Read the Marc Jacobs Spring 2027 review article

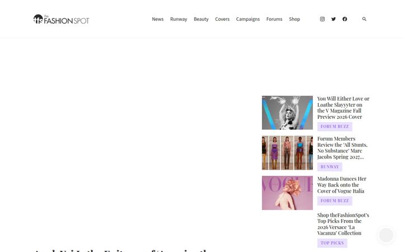coord(343,148)
